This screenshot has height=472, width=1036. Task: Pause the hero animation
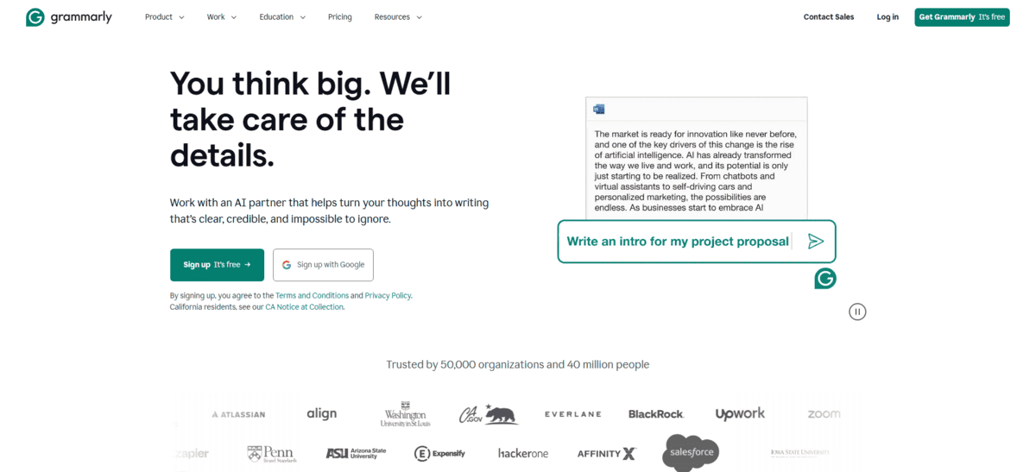[857, 312]
